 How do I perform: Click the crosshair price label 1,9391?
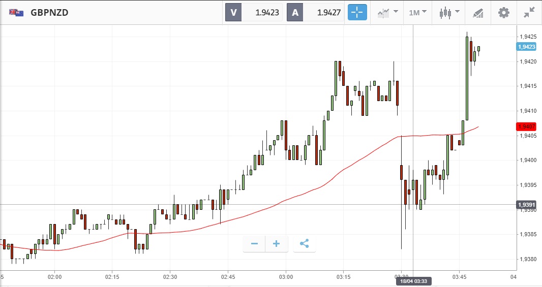pos(526,205)
